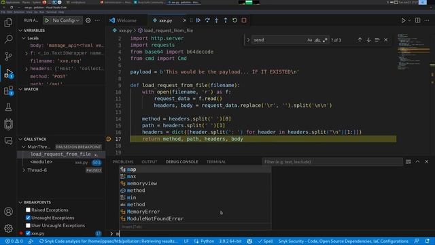Disable Uncaught Exceptions breakpoint
Screen dimensions: 435x245
pos(28,218)
